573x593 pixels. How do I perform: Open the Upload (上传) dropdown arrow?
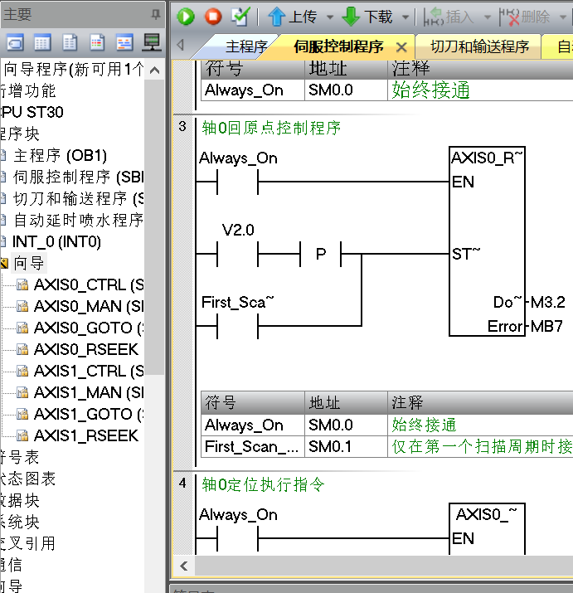click(x=329, y=17)
